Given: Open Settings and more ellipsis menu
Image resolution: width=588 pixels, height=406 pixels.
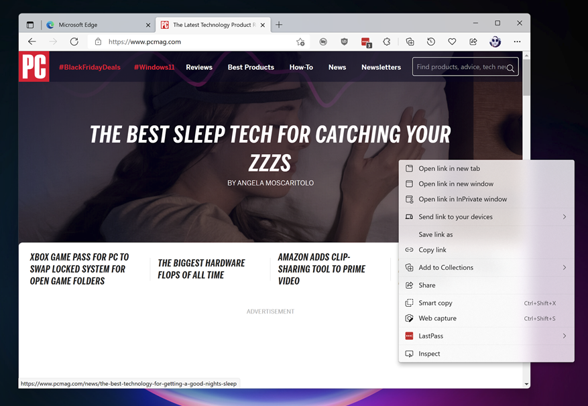Looking at the screenshot, I should [x=517, y=42].
